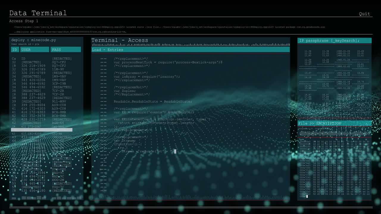This screenshot has width=381, height=214.
Task: Click the blinking cursor in the code area
Action: 175,152
